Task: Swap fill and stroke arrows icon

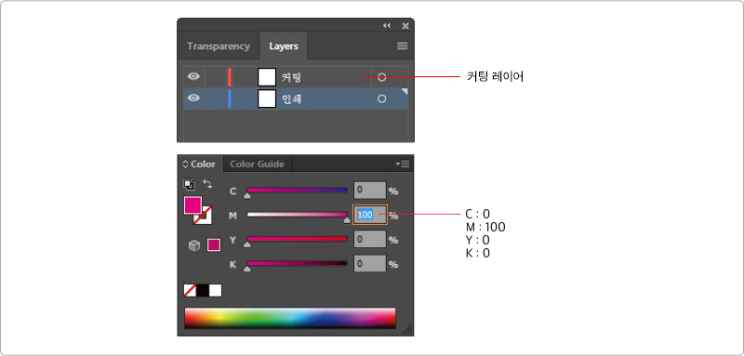Action: 207,183
